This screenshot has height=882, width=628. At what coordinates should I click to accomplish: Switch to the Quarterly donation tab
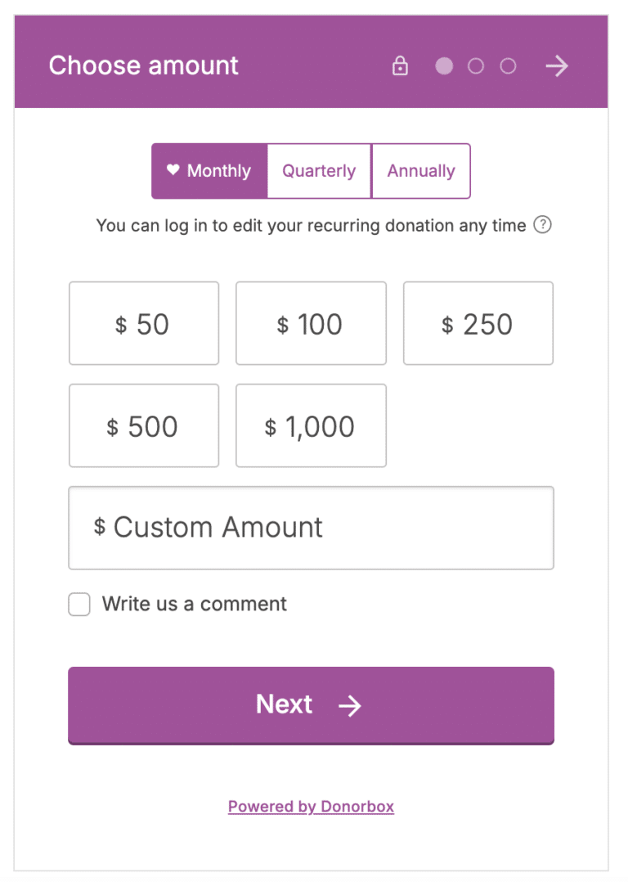coord(318,170)
